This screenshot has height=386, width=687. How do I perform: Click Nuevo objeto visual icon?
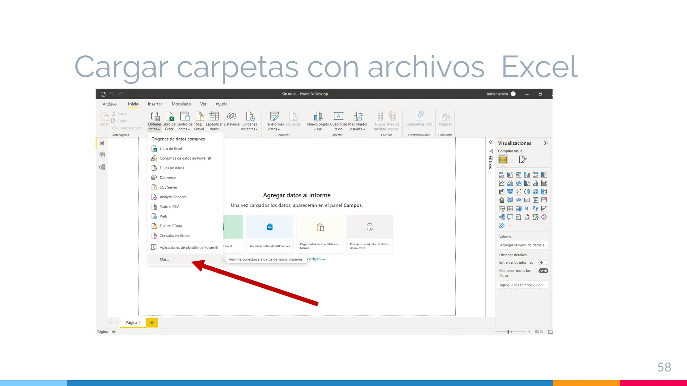coord(318,121)
